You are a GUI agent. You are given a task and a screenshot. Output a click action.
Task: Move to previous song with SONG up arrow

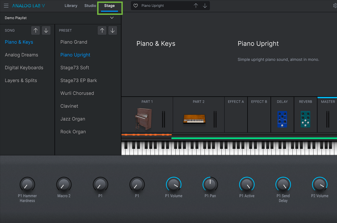tap(36, 31)
